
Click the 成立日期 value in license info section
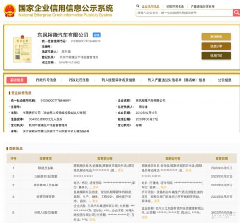[x=146, y=113]
